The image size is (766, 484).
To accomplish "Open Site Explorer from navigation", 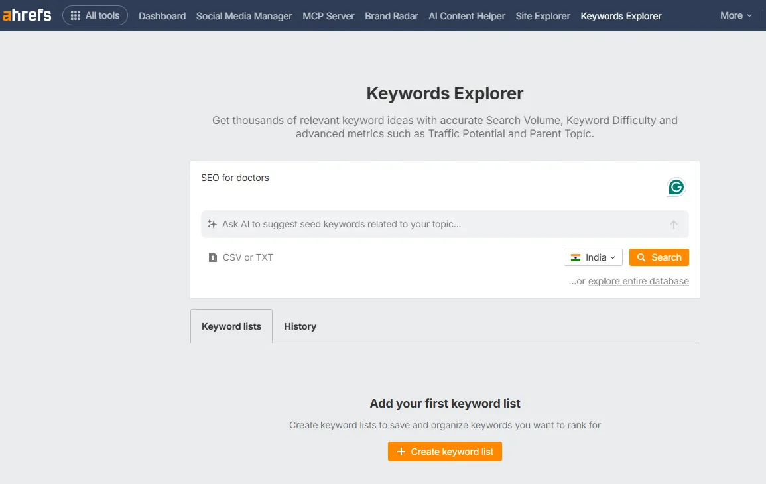I will point(543,16).
